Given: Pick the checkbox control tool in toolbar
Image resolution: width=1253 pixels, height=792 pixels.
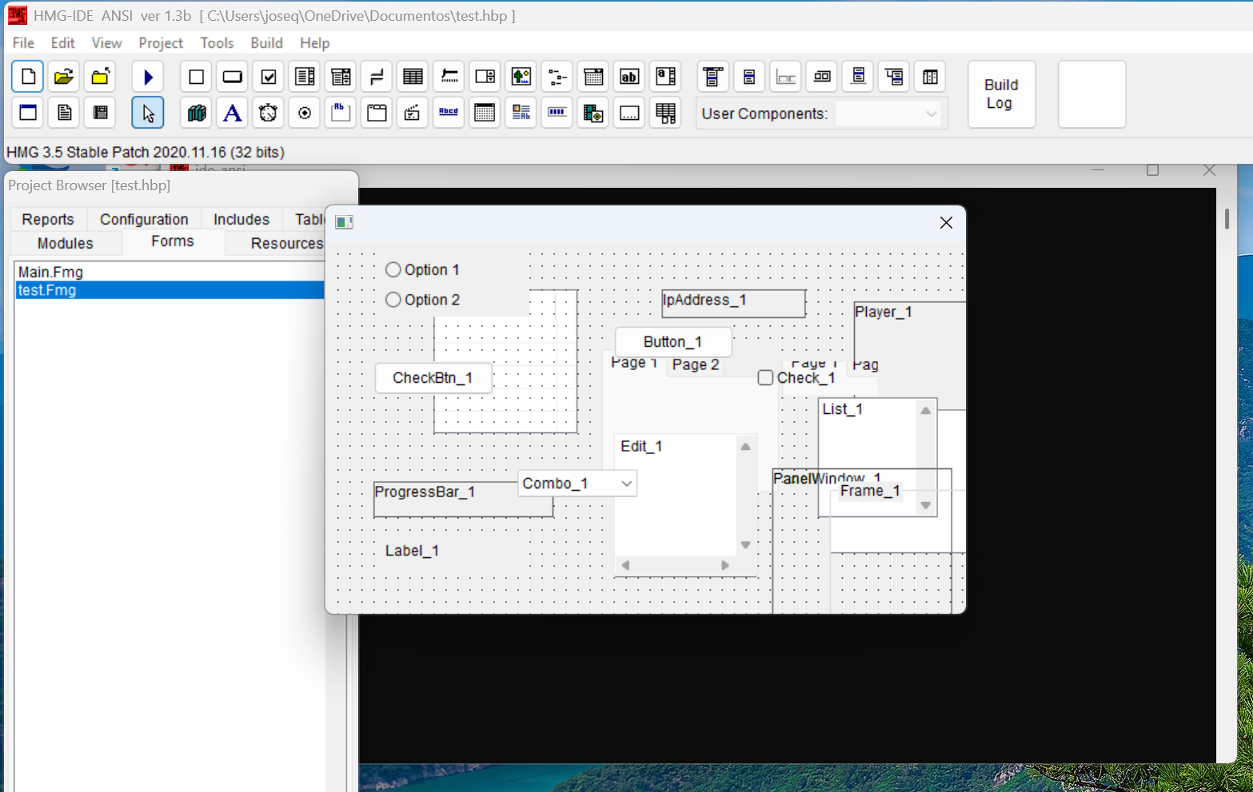Looking at the screenshot, I should coord(269,78).
